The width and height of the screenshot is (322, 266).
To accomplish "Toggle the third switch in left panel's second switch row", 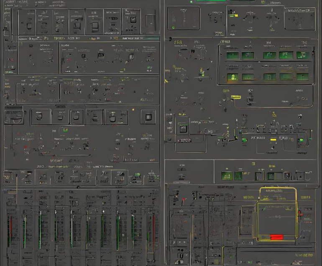I will (x=76, y=117).
